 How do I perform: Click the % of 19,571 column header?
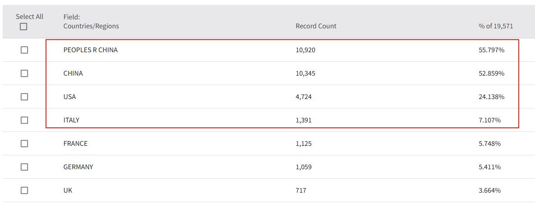496,26
